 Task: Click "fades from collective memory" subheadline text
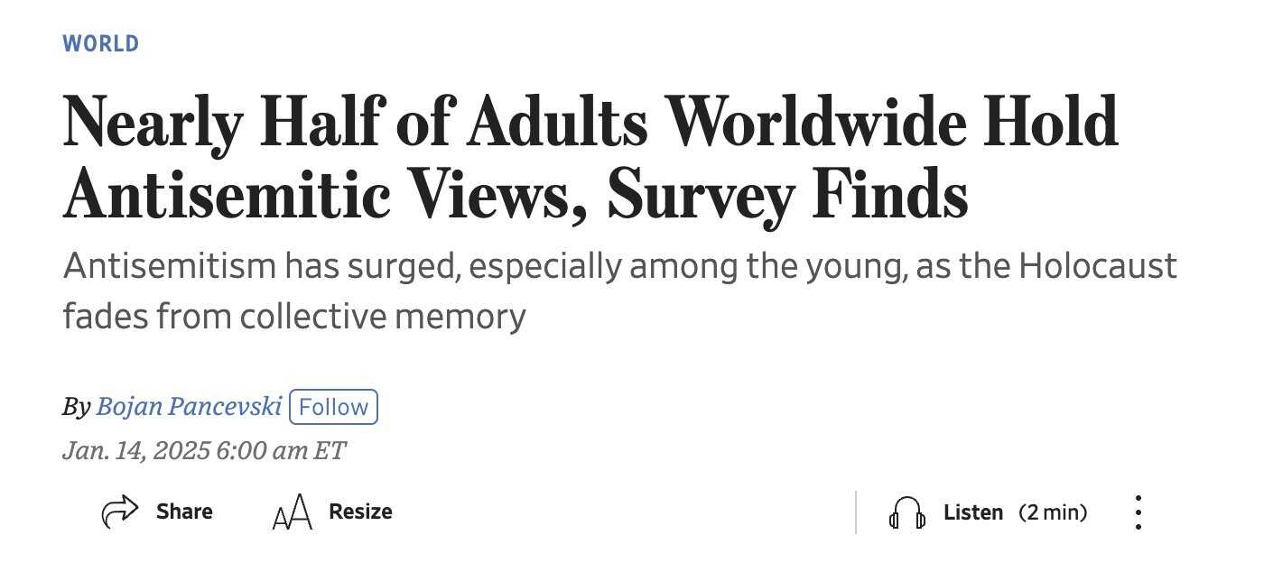pos(294,317)
